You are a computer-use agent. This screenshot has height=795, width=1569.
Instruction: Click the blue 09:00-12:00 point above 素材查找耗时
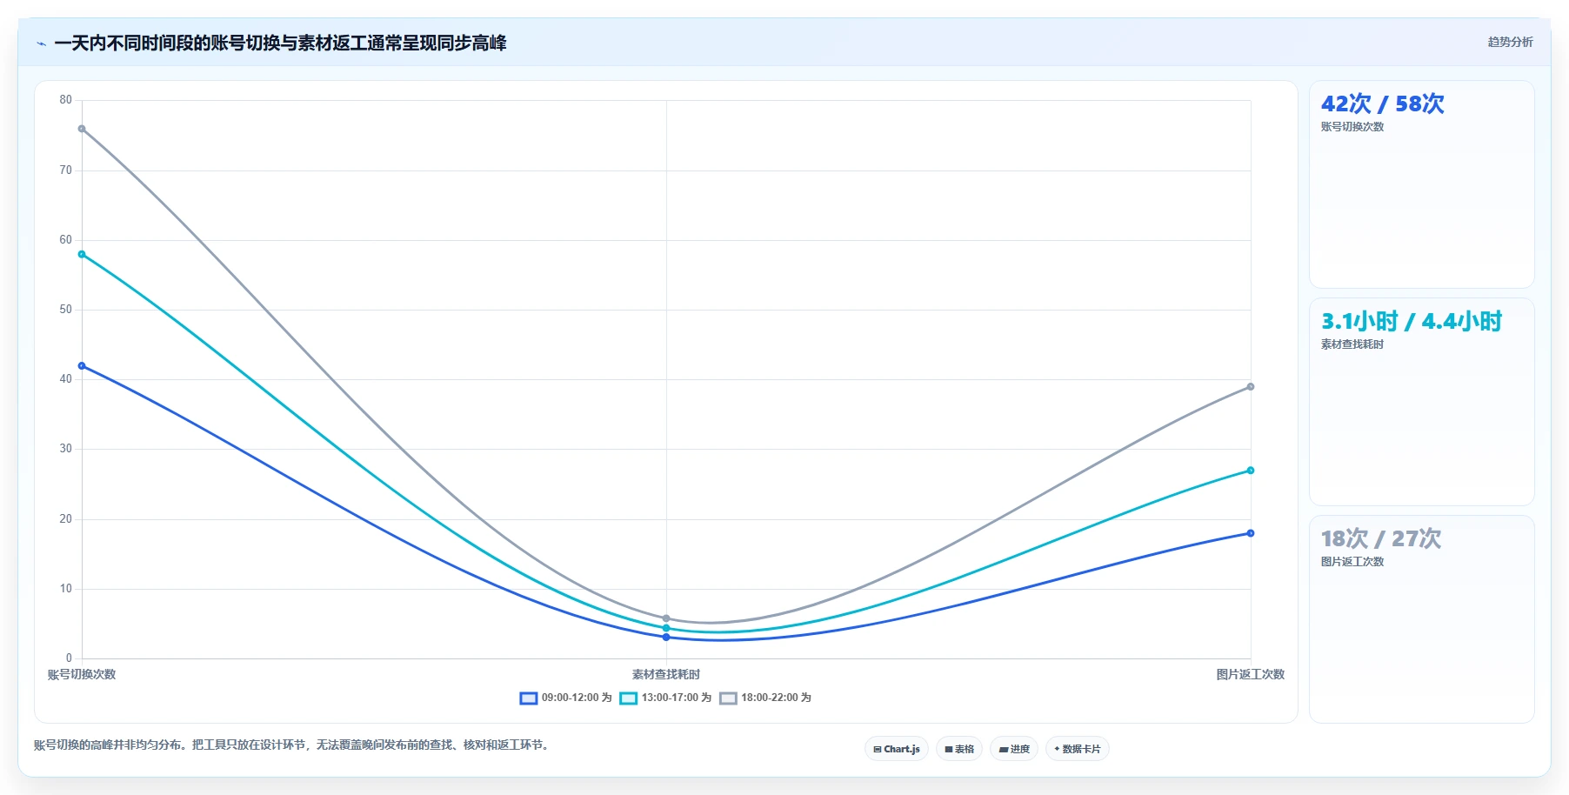point(666,638)
